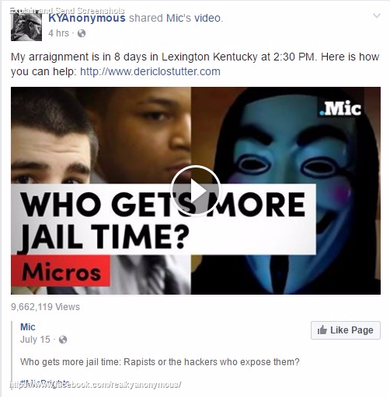Click the 9,662,119 Views count
Viewport: 390px width, 397px height.
tap(45, 307)
